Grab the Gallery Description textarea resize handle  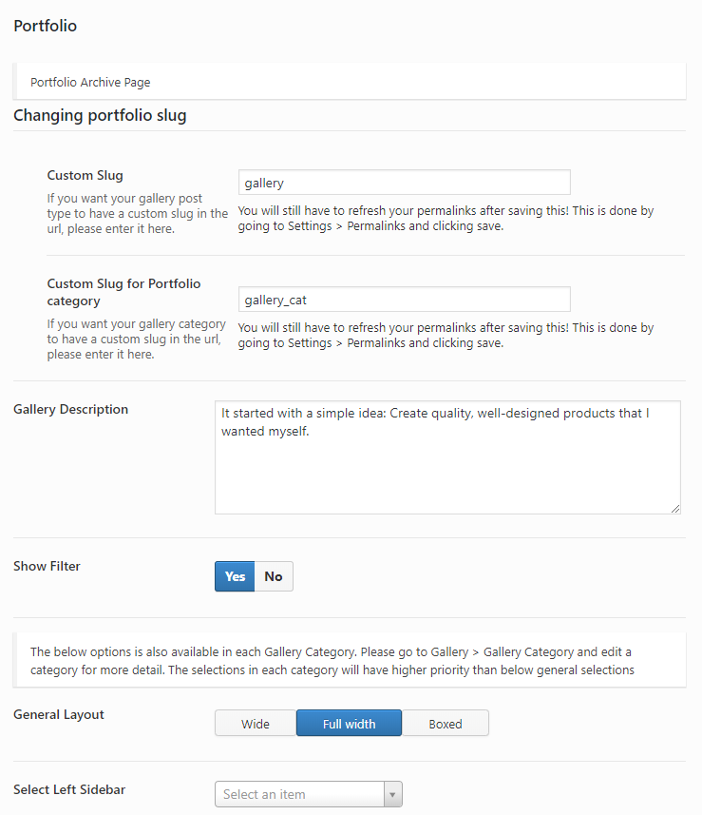[675, 509]
